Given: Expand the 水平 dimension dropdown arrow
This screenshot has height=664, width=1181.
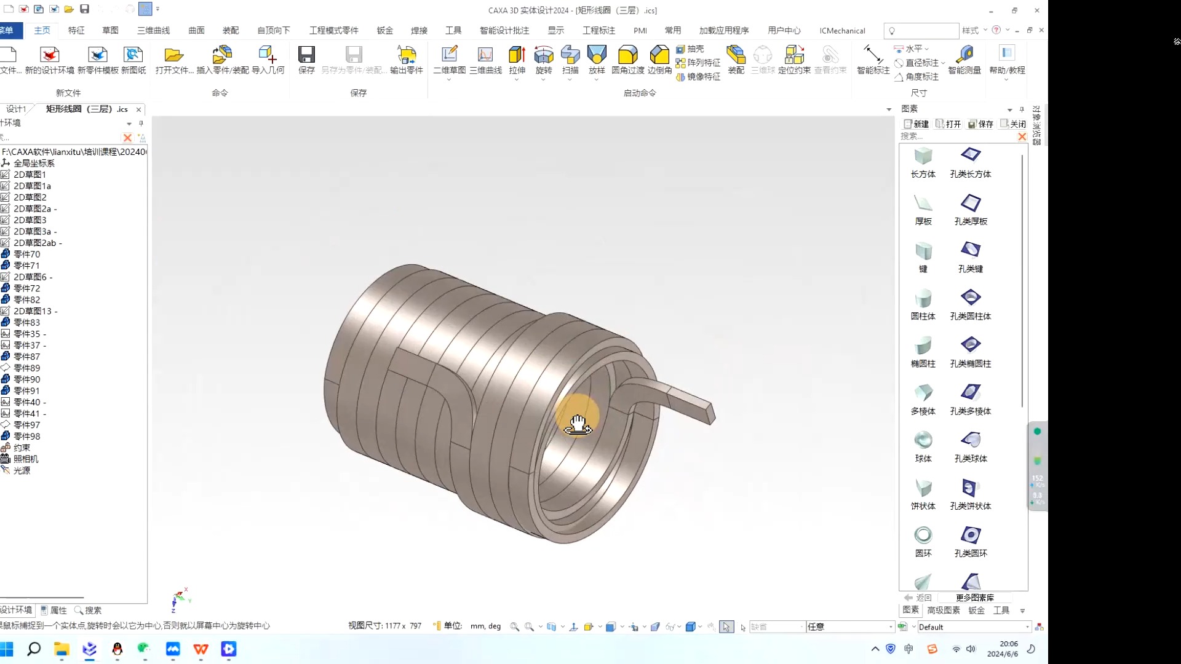Looking at the screenshot, I should pos(926,49).
